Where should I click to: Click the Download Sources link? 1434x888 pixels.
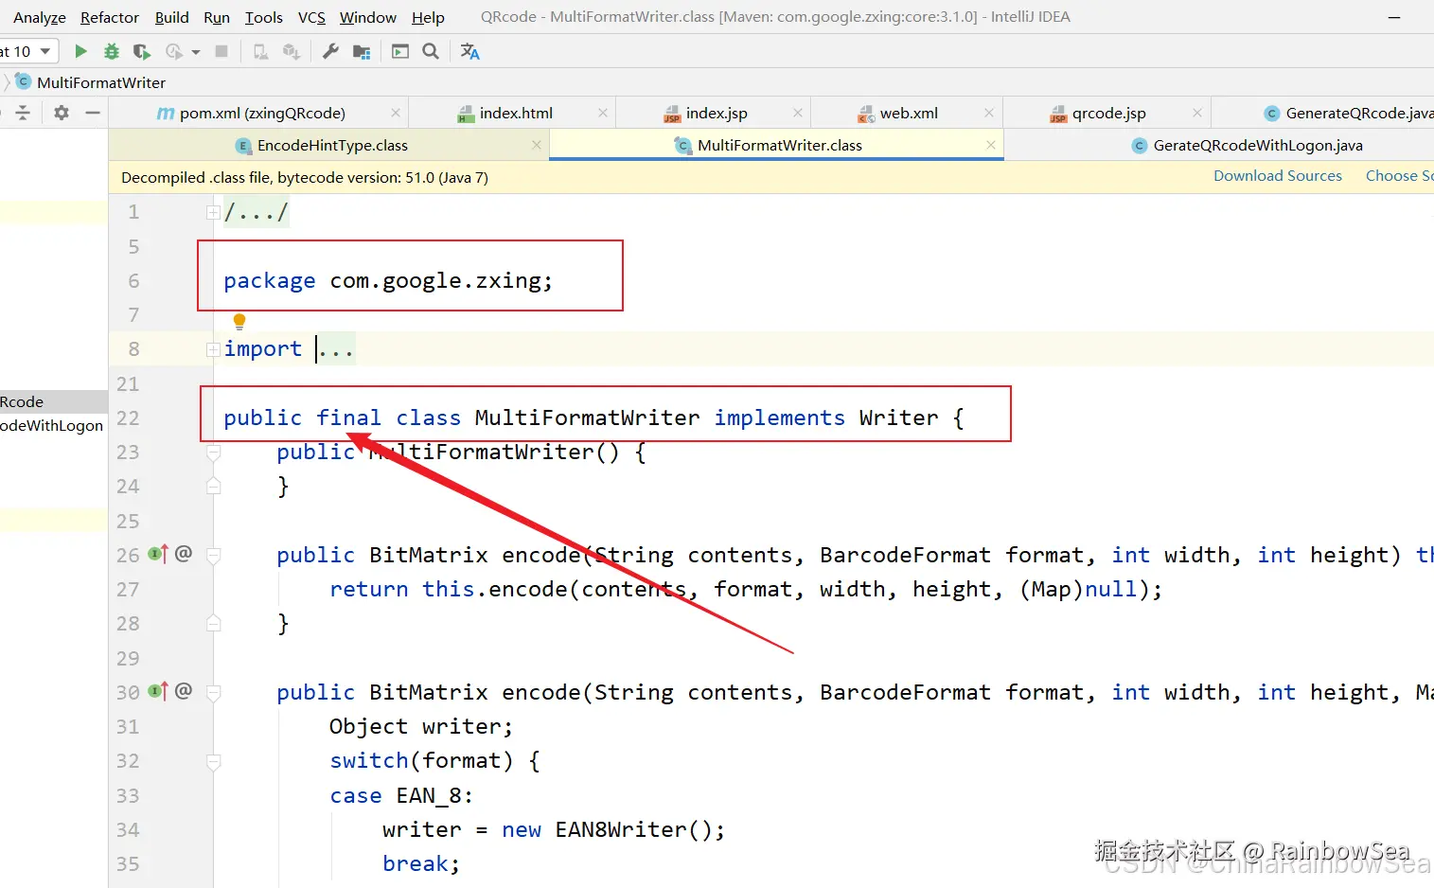(1278, 176)
